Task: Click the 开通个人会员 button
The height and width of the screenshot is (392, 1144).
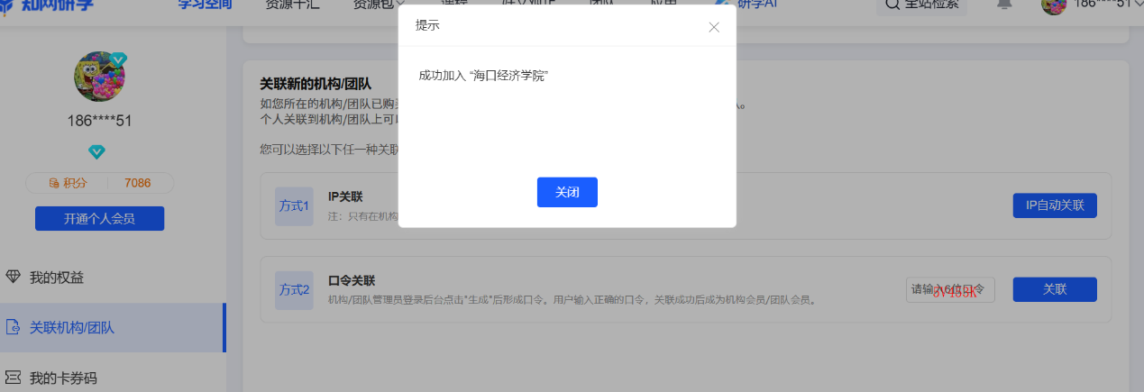Action: point(99,218)
